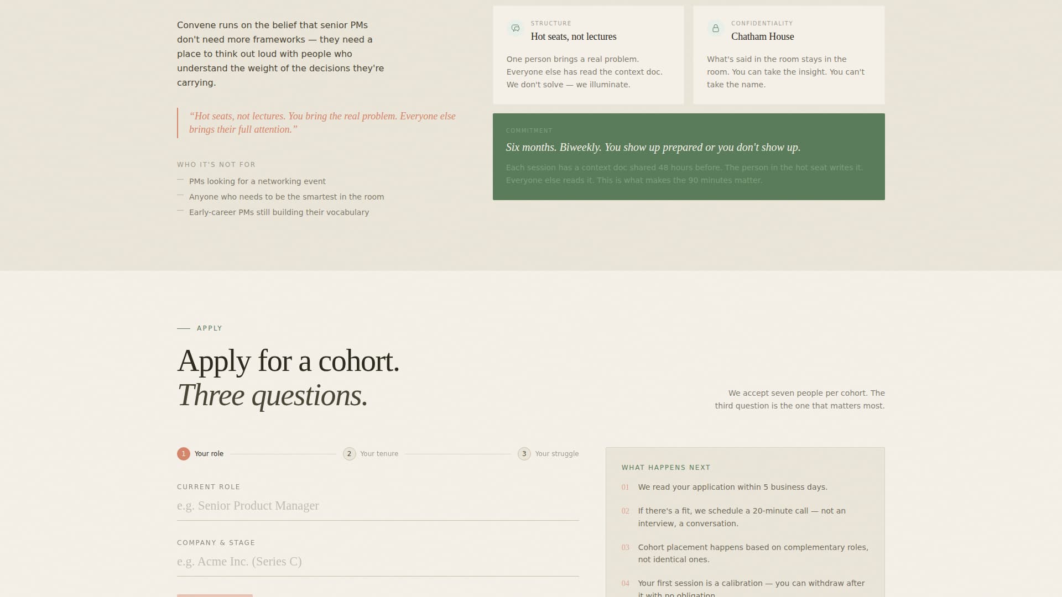The image size is (1062, 597).
Task: Click the "Hot seats, not lectures" card title
Action: point(573,36)
